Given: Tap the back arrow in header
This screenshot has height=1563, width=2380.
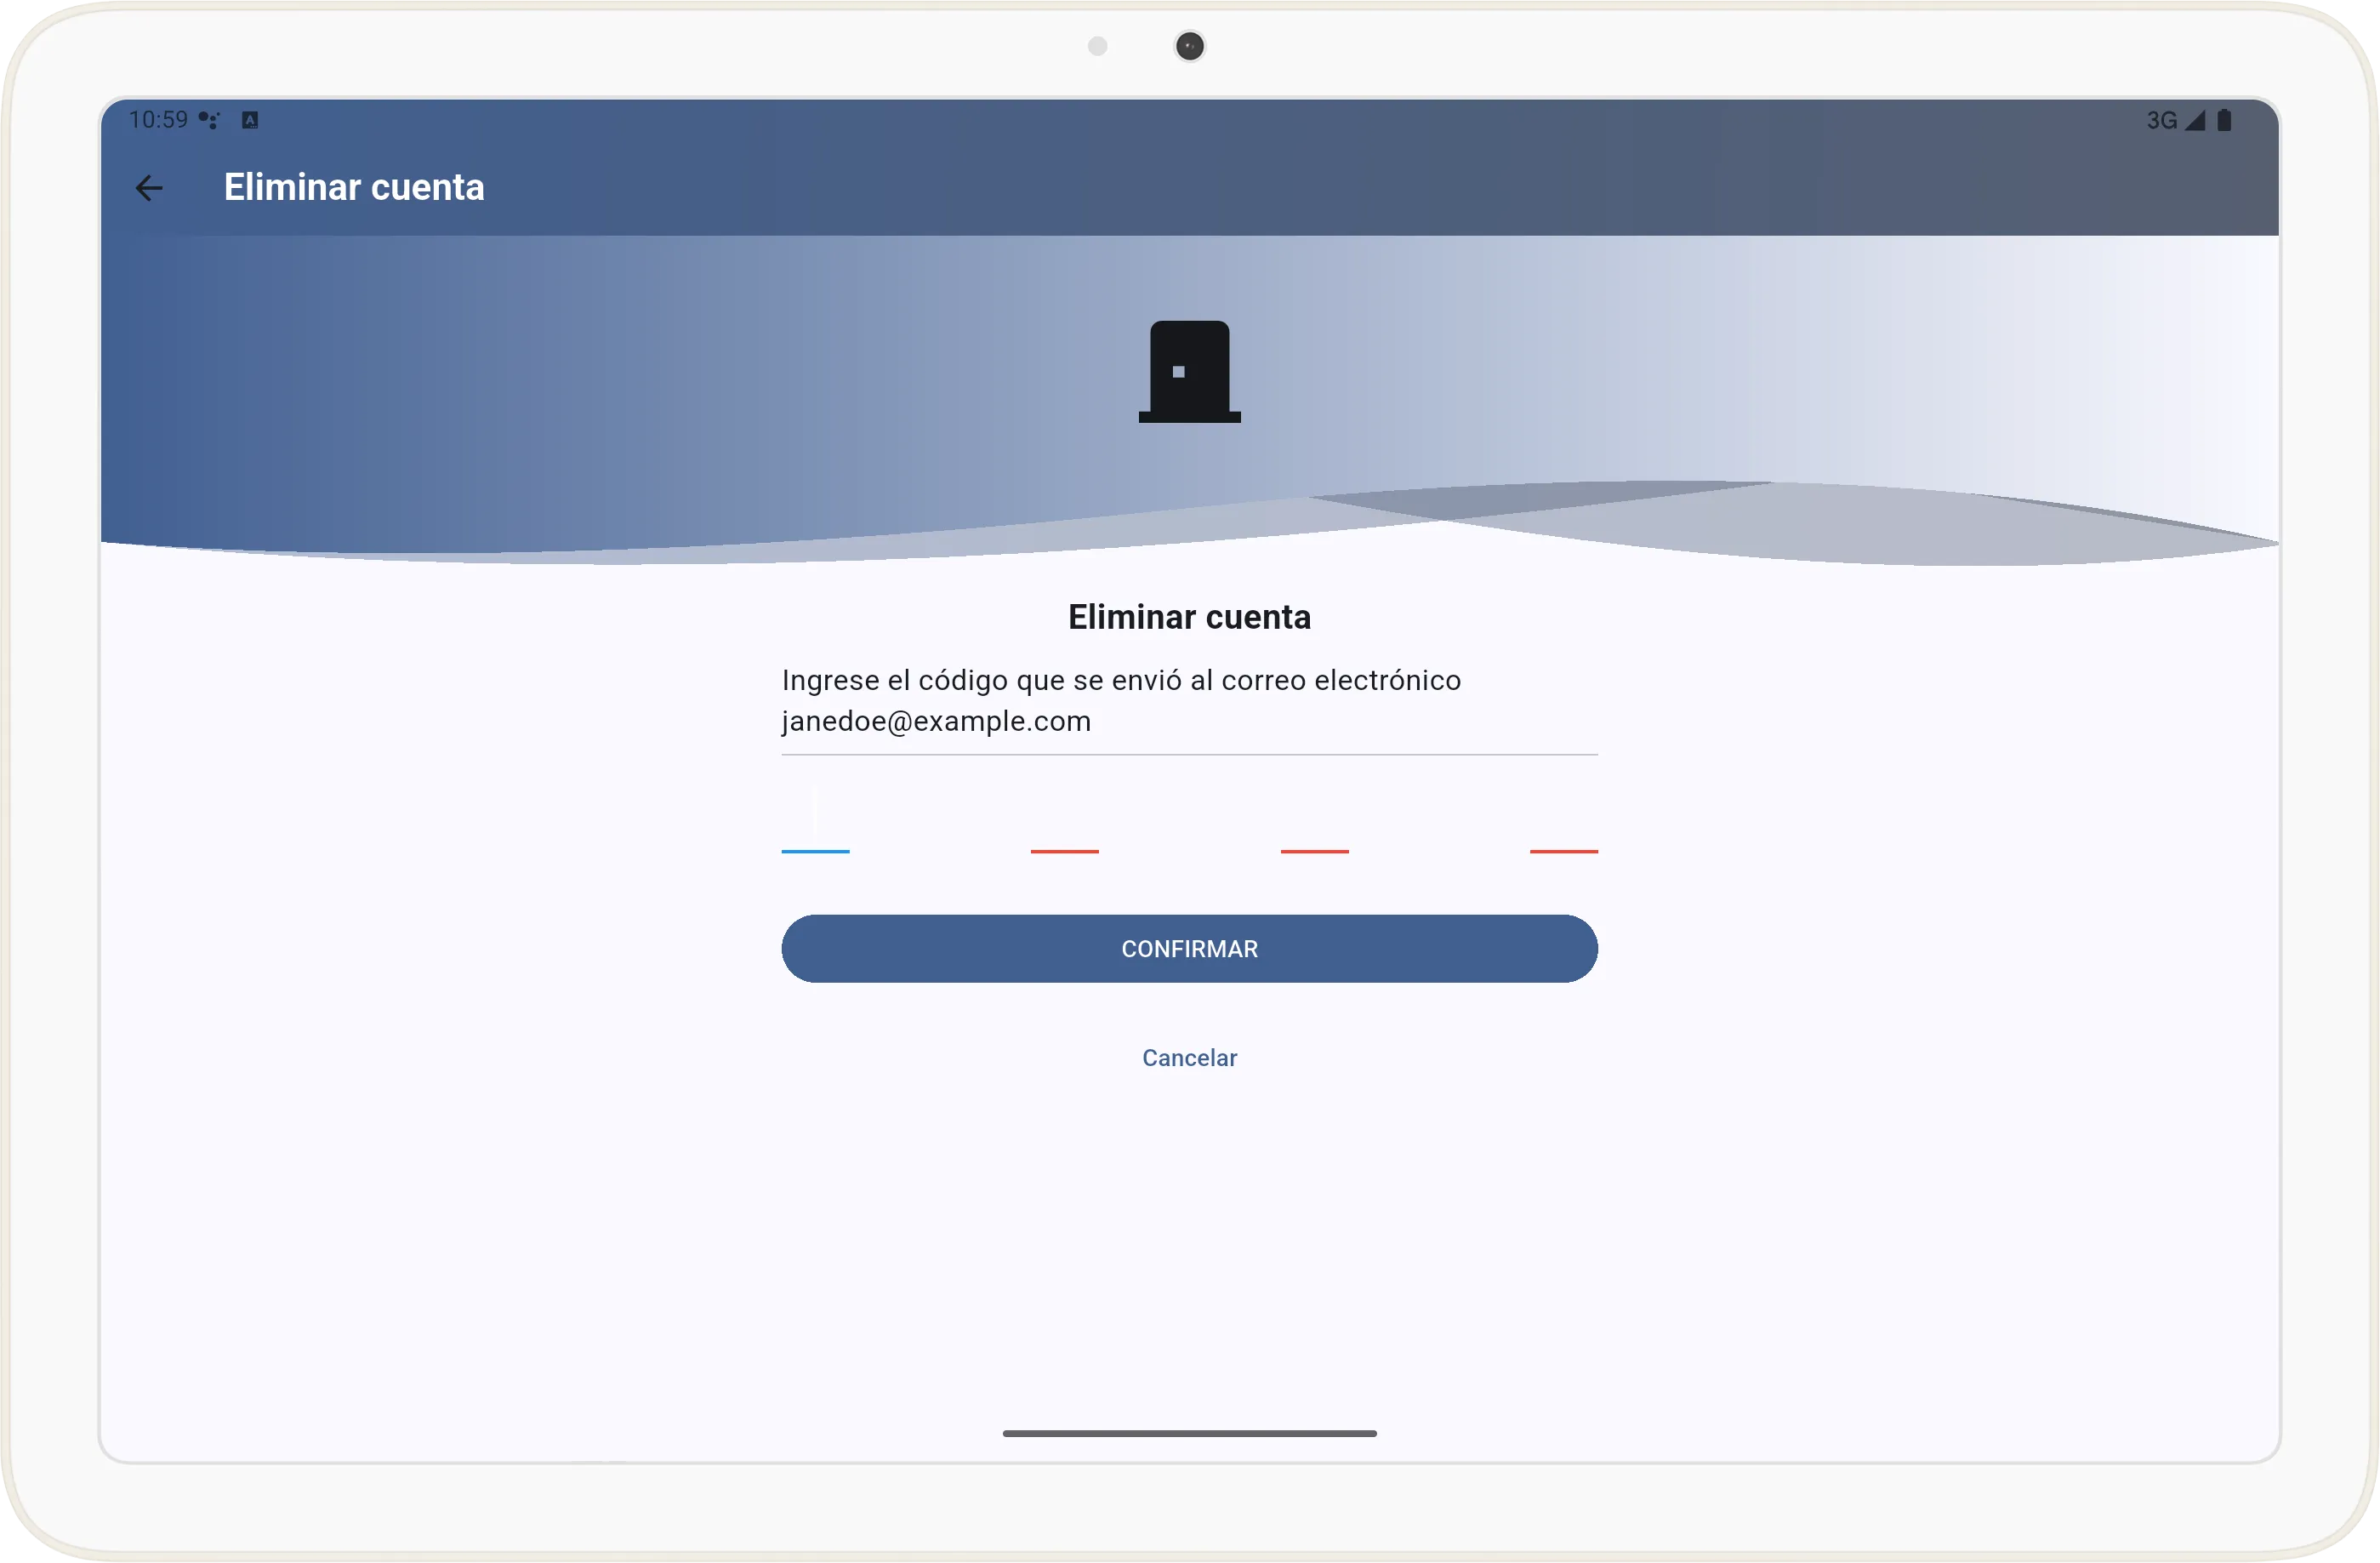Looking at the screenshot, I should pos(149,188).
